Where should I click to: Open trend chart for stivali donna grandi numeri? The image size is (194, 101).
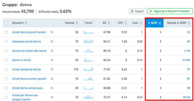tap(88, 32)
